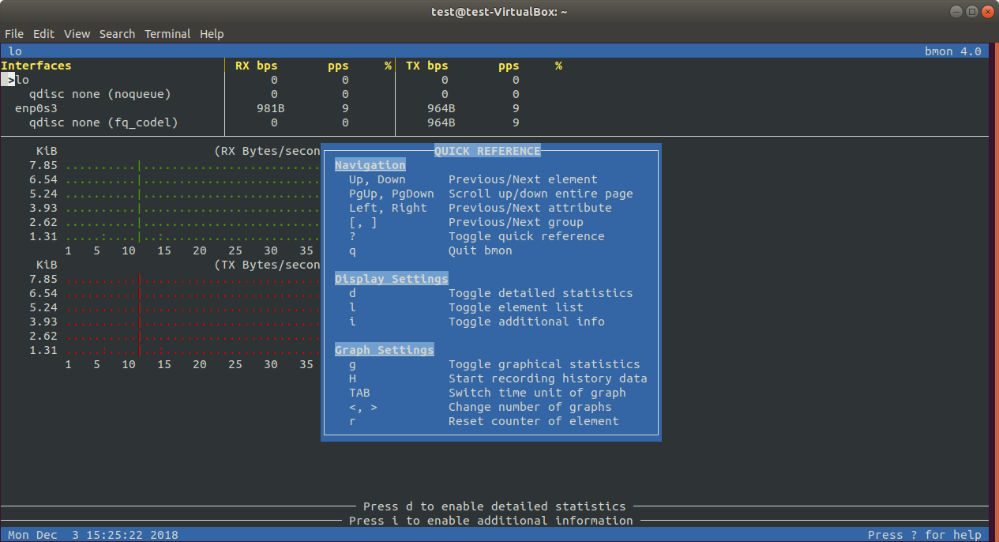Image resolution: width=999 pixels, height=542 pixels.
Task: Click the Display Settings section heading
Action: 392,279
